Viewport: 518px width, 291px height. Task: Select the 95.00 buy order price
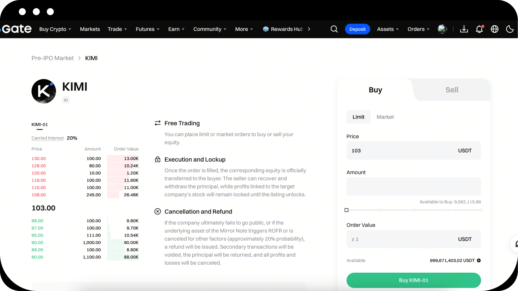pyautogui.click(x=37, y=235)
